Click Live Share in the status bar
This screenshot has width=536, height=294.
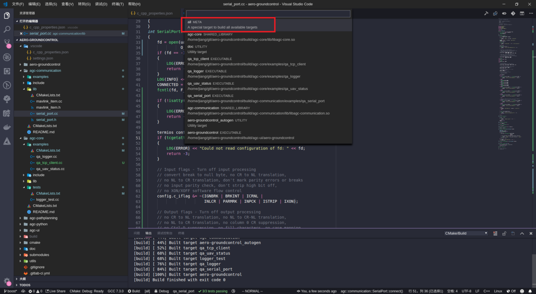point(55,291)
